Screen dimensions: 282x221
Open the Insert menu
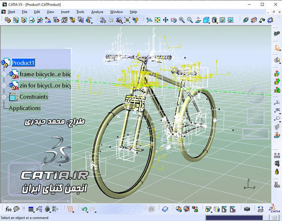[65, 12]
